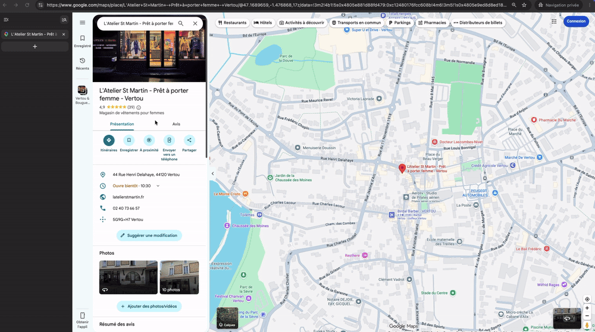
Task: Click the browser address bar URL
Action: tap(276, 5)
